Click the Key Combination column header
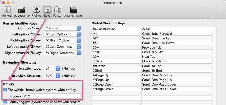226x105 pixels. [117, 29]
